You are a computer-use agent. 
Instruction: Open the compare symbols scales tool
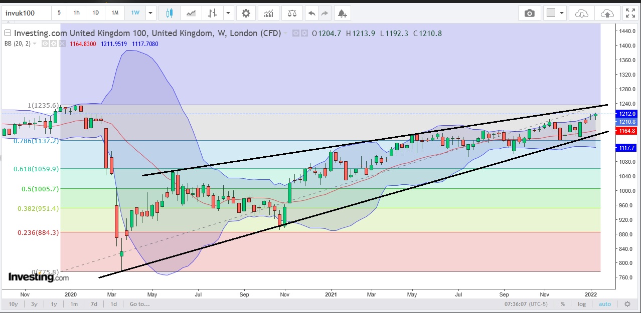(291, 13)
